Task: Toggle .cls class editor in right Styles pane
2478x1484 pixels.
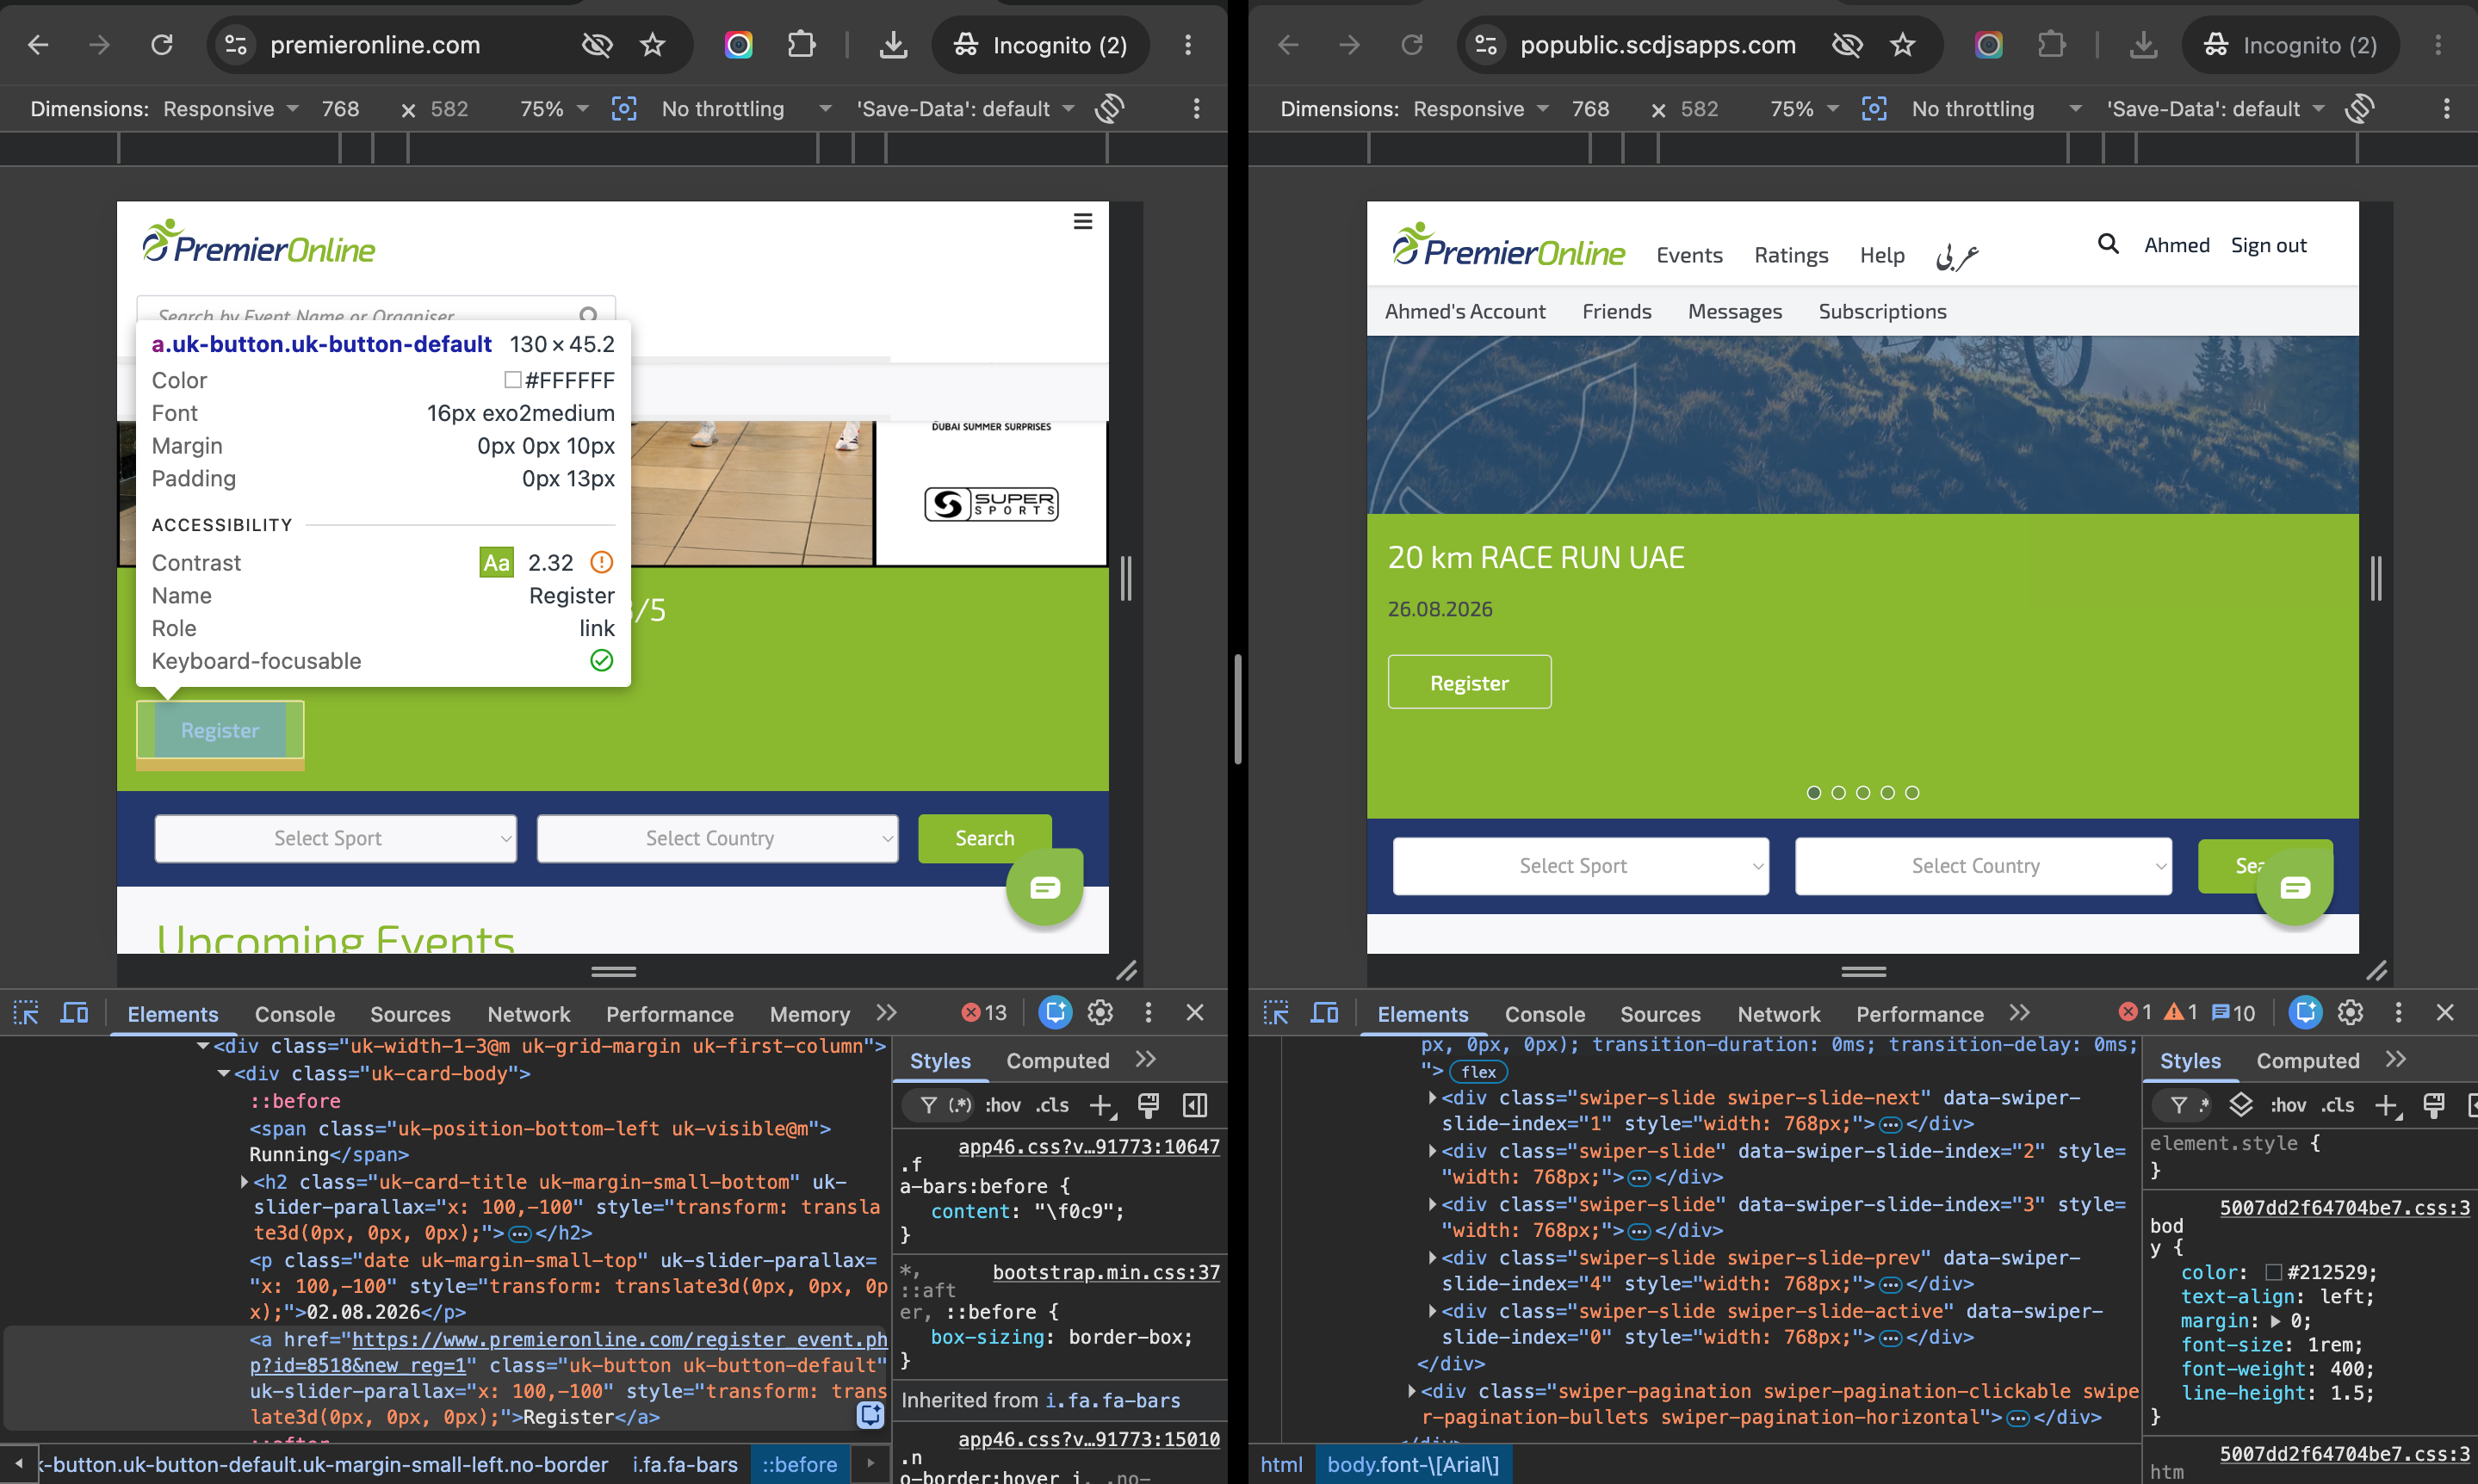Action: (x=2338, y=1105)
